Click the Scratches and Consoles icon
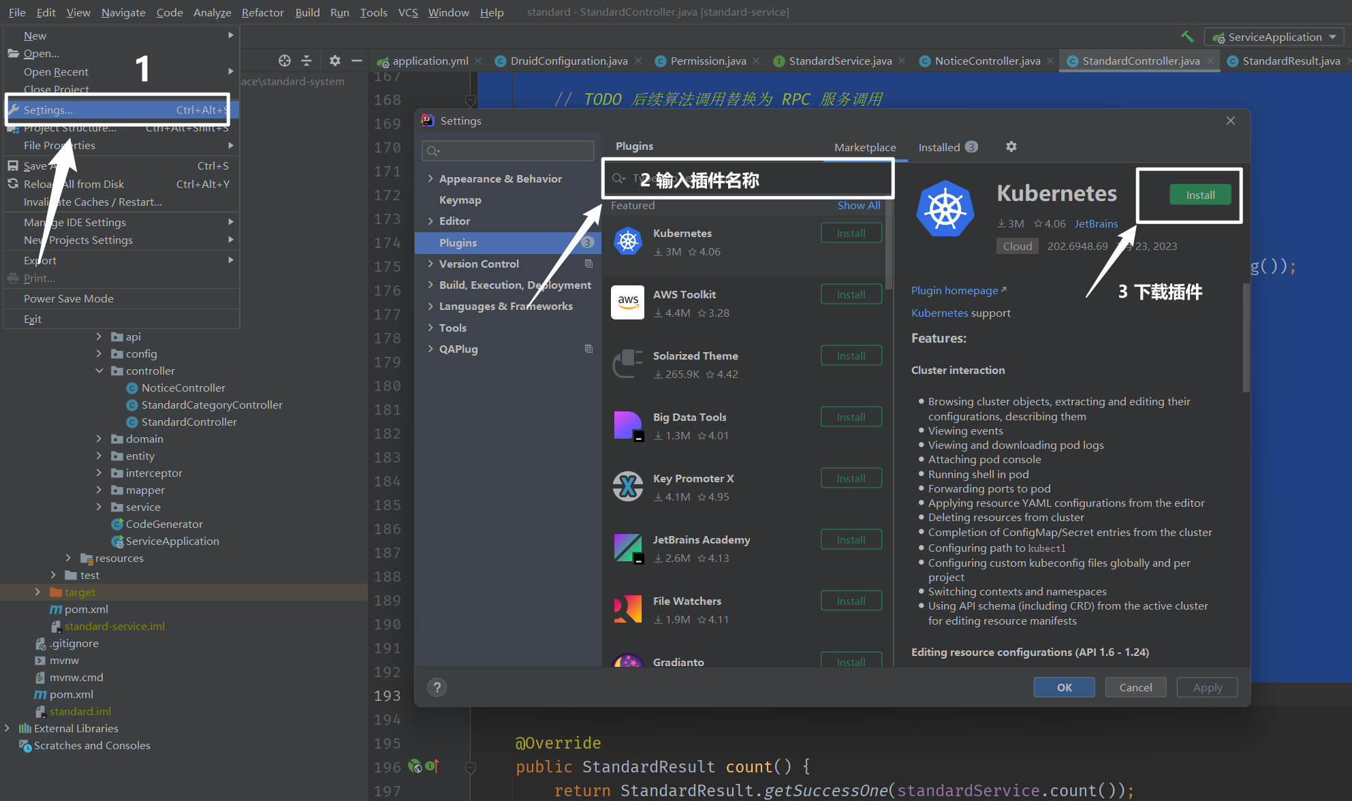The height and width of the screenshot is (801, 1352). tap(25, 746)
